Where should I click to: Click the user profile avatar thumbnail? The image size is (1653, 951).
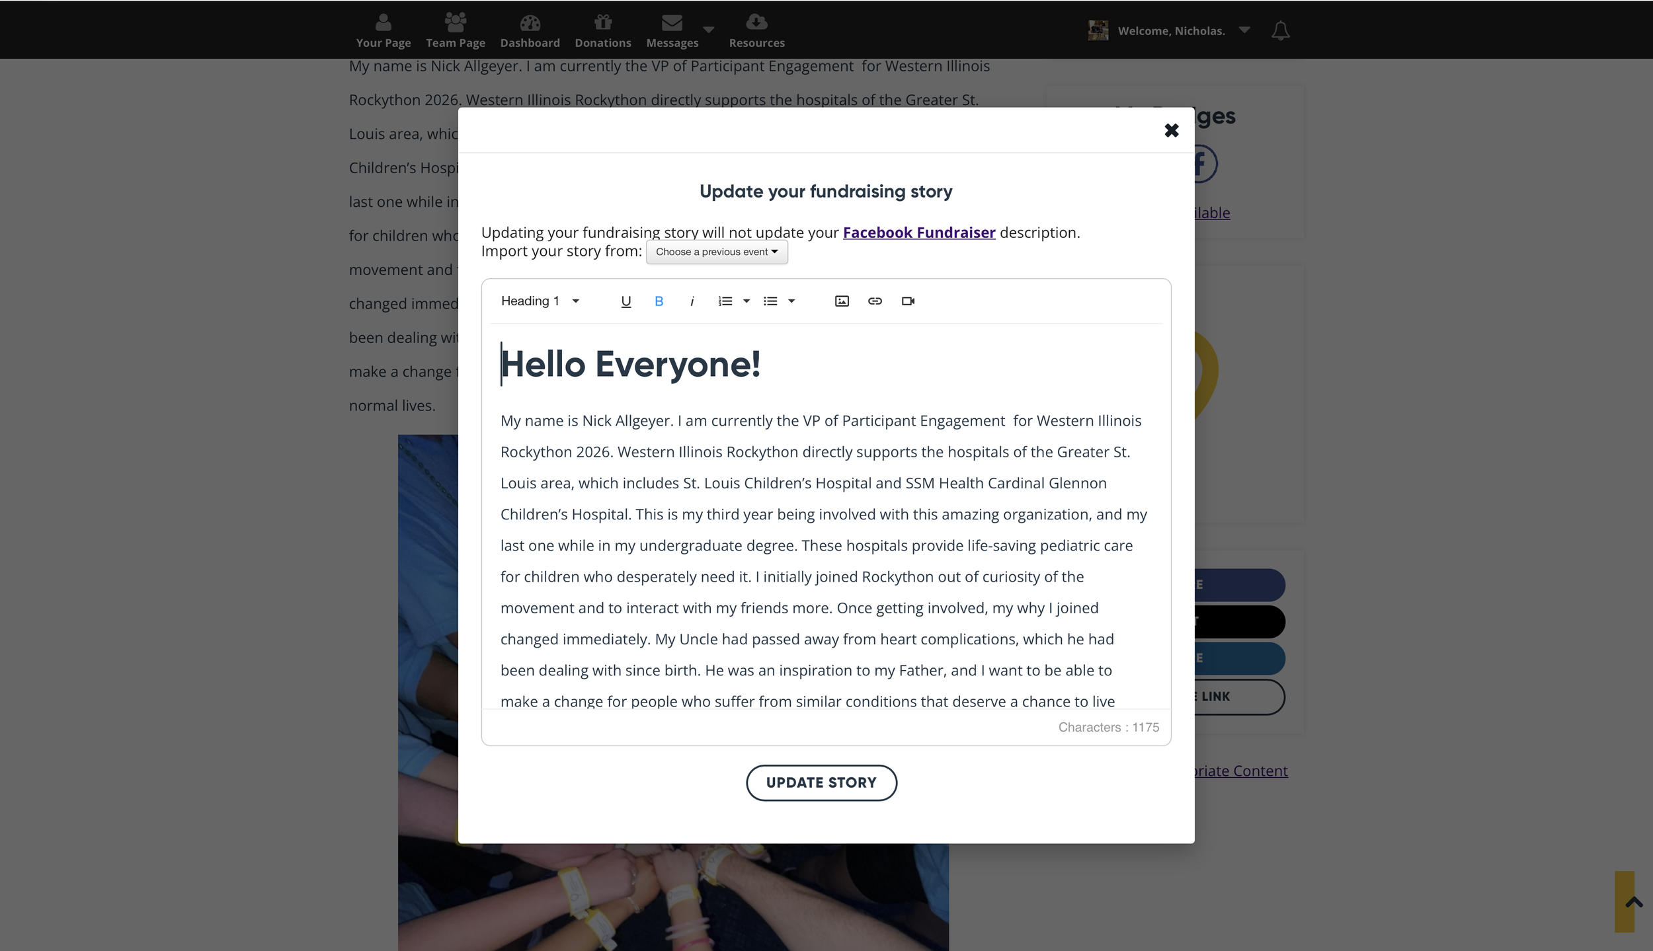(1098, 30)
